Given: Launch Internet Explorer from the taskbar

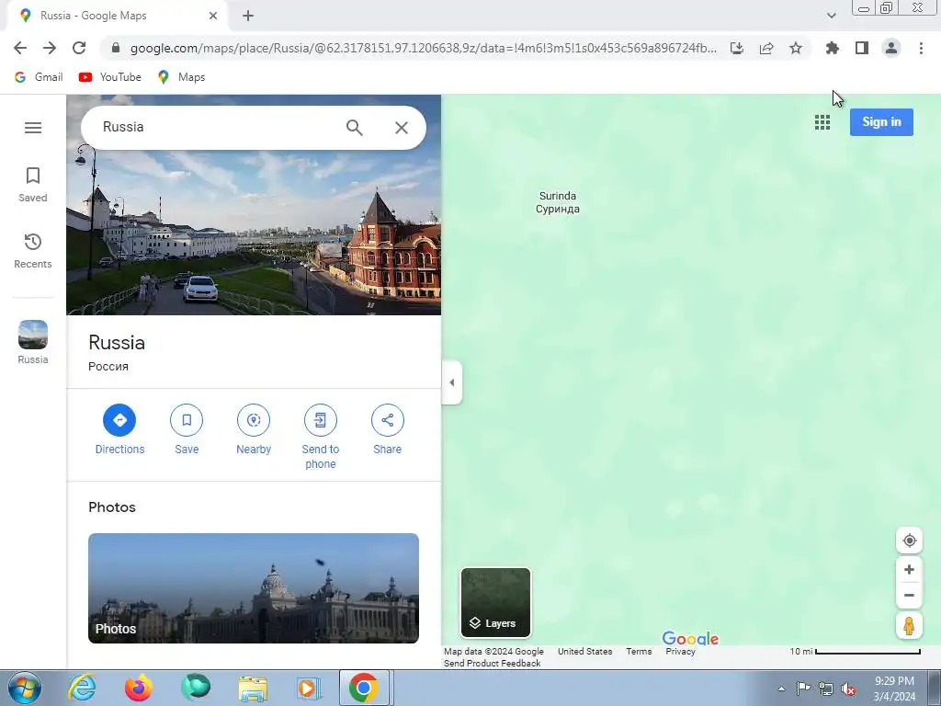Looking at the screenshot, I should point(82,688).
